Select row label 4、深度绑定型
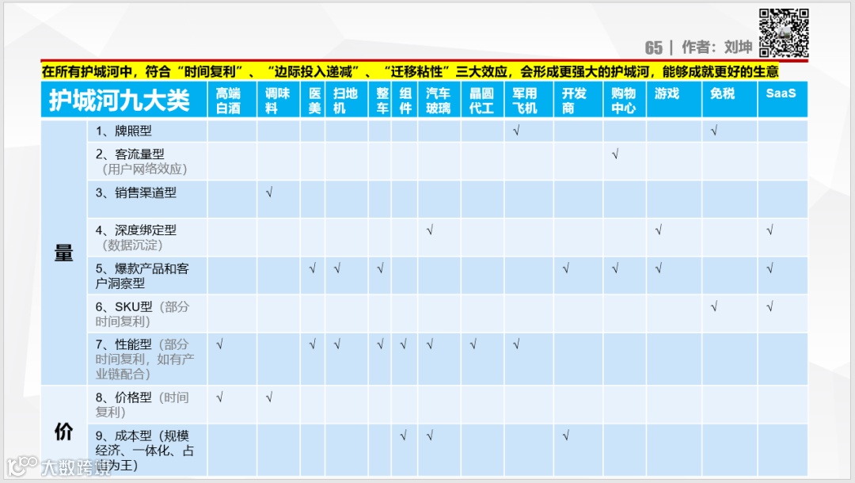This screenshot has height=483, width=855. tap(136, 230)
